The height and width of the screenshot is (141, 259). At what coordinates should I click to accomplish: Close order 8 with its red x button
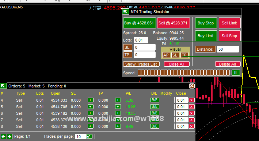[192, 126]
